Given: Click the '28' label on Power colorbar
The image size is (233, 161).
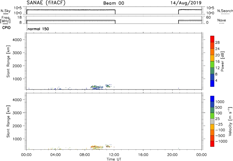Looking at the screenshot, I should [x=217, y=42].
